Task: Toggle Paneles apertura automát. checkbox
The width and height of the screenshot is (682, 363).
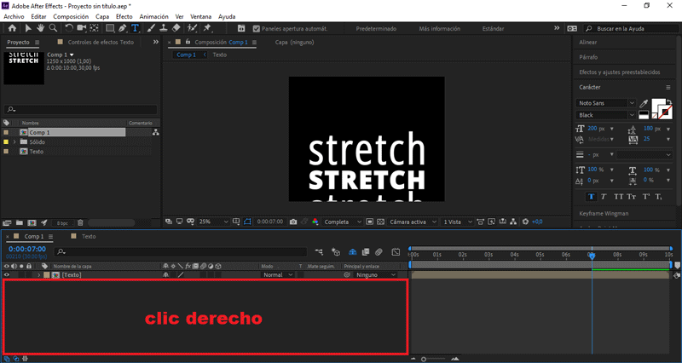Action: pos(256,28)
